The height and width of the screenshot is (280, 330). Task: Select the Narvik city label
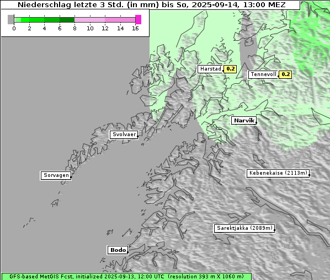pos(244,121)
